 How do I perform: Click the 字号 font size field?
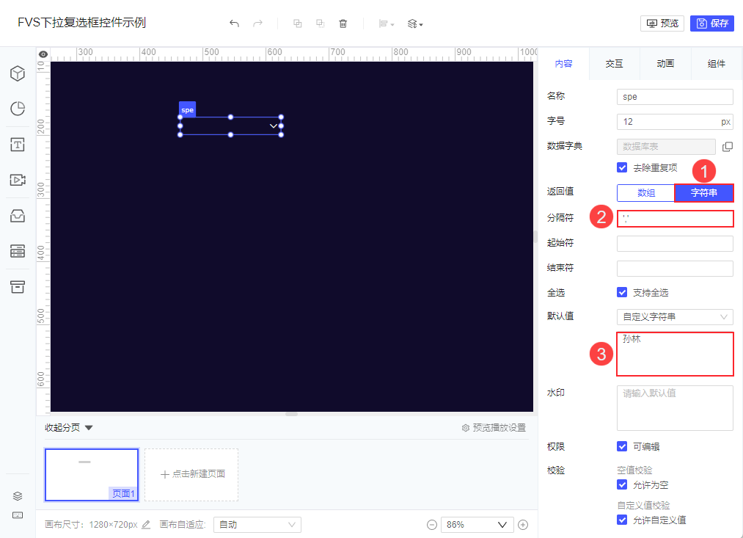coord(675,122)
